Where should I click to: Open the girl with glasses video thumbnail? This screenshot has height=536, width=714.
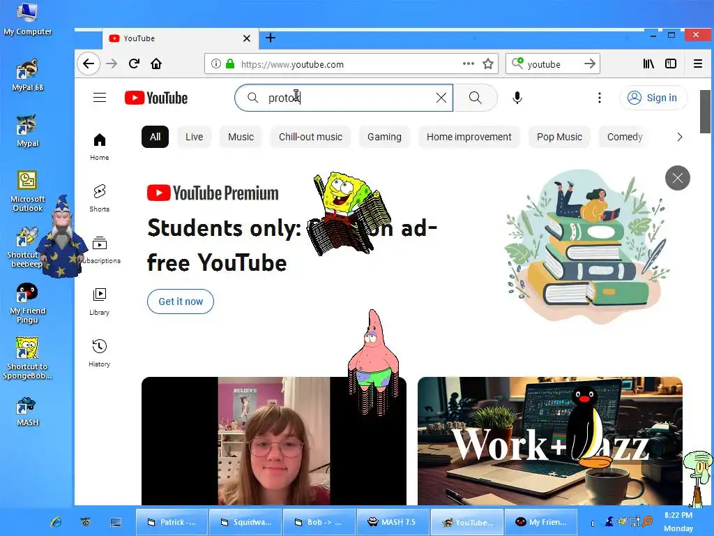273,441
